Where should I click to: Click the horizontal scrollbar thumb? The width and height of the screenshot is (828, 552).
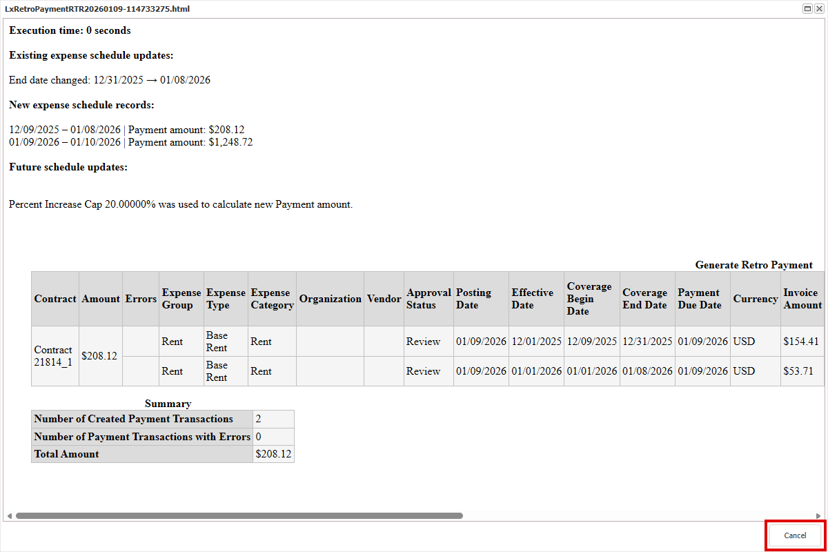pyautogui.click(x=239, y=515)
